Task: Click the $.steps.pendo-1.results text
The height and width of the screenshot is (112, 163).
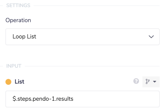Action: point(43,99)
